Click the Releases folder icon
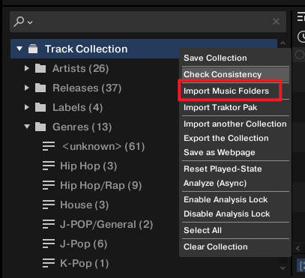305x278 pixels. click(40, 88)
